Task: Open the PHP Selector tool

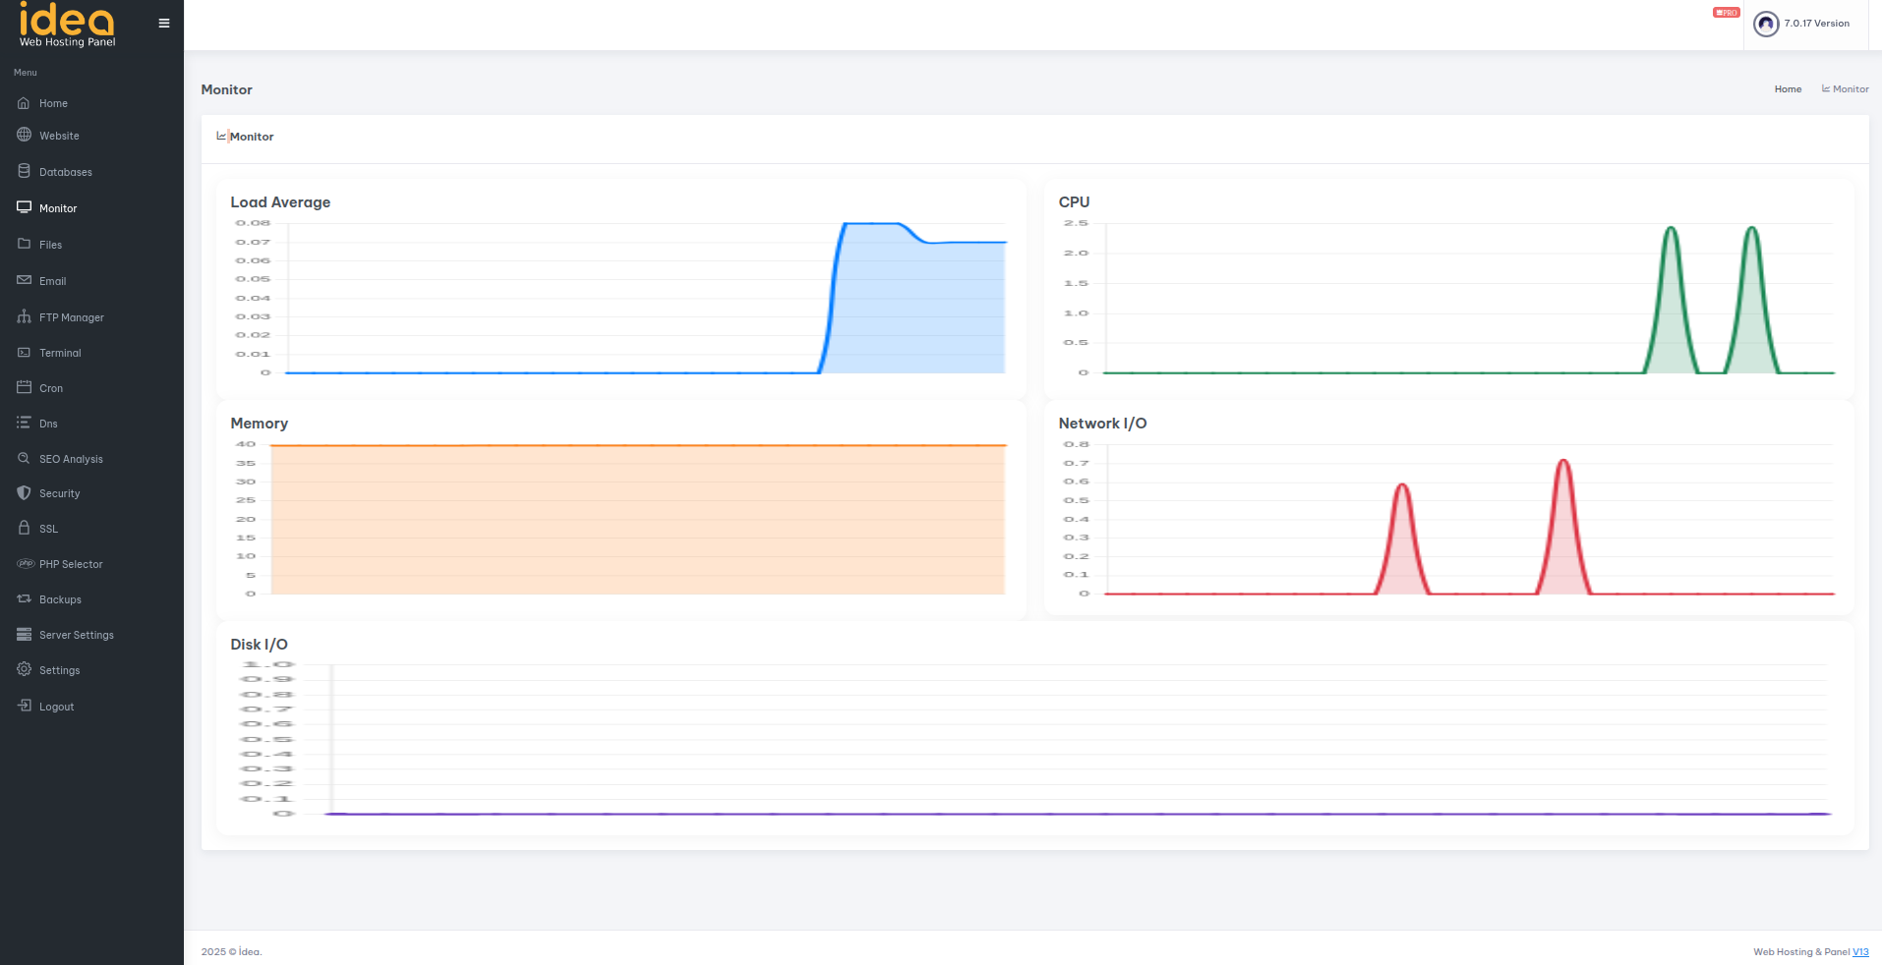Action: 71,563
